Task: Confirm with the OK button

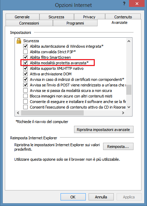Action: tap(73, 197)
